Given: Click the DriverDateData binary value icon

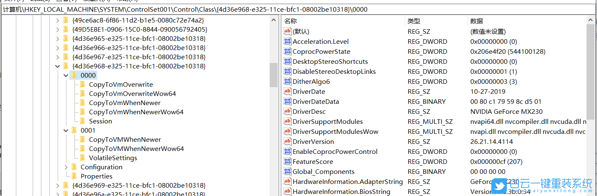Looking at the screenshot, I should tap(287, 102).
